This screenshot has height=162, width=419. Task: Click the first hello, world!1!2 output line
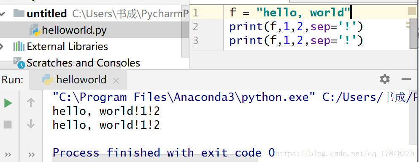pos(106,111)
